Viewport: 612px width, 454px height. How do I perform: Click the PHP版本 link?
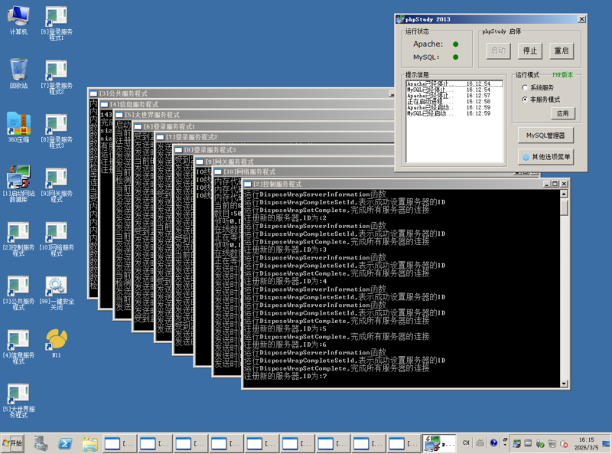[562, 75]
